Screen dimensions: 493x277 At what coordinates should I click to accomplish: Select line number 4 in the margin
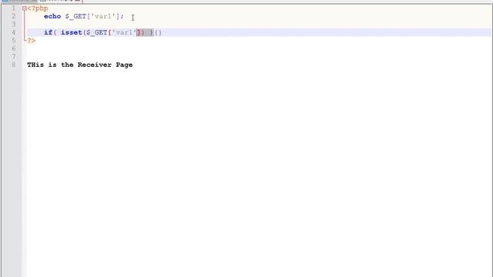[x=14, y=32]
